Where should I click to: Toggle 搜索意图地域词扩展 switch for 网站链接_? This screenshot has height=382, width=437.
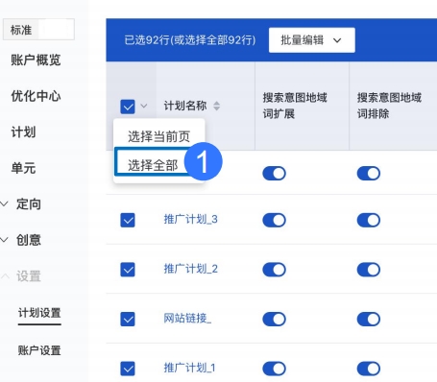(274, 319)
